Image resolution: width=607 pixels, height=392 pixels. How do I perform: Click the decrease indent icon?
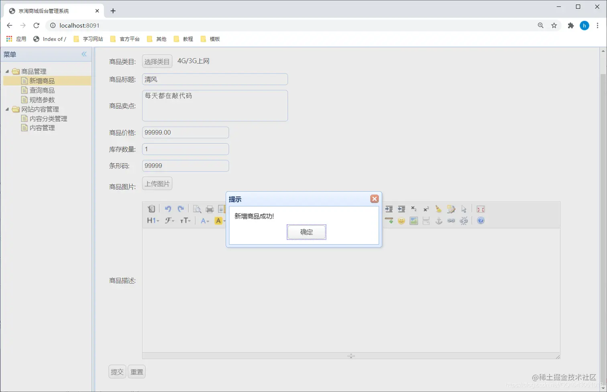401,209
